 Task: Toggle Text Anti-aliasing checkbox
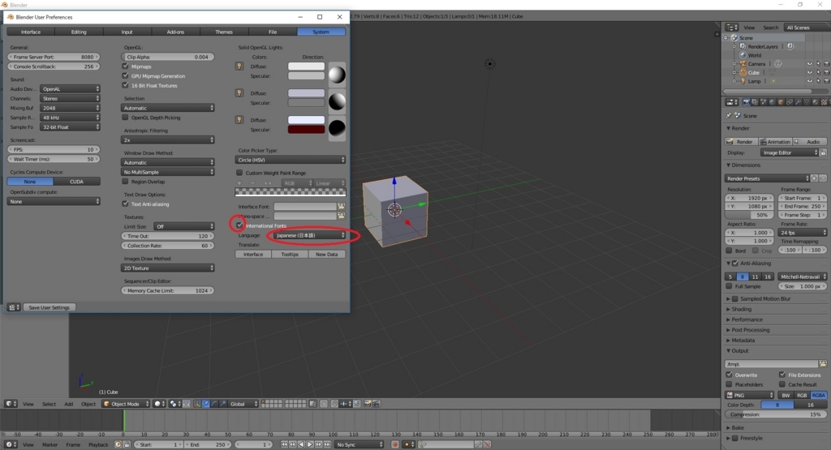tap(125, 204)
